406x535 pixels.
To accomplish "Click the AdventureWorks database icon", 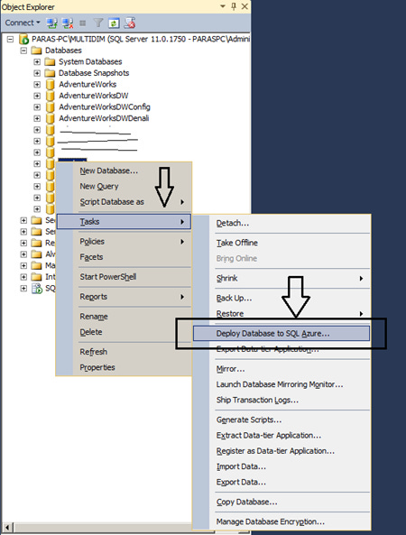I will pyautogui.click(x=51, y=84).
